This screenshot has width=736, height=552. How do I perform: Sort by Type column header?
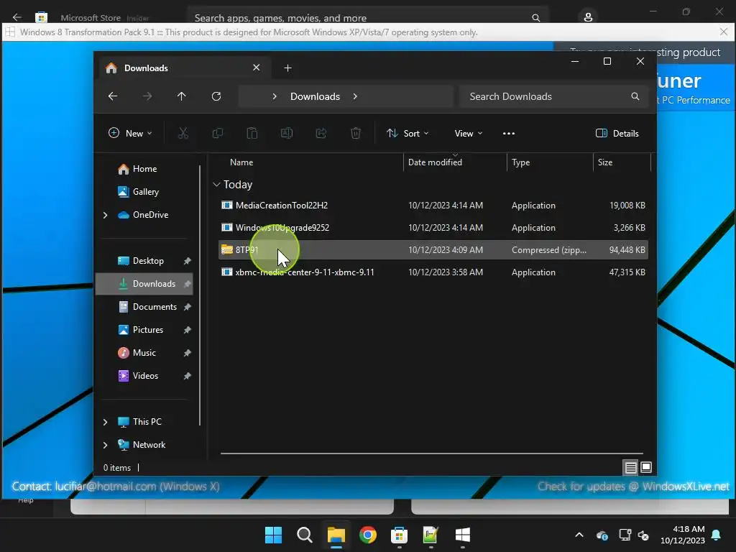coord(520,162)
